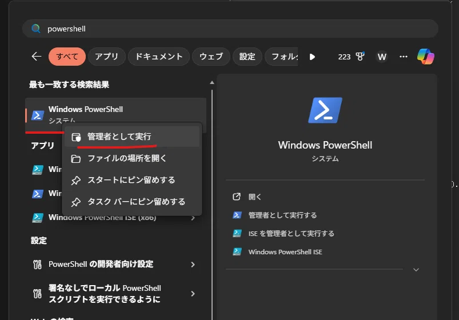Image resolution: width=459 pixels, height=320 pixels.
Task: Click the PowerShell icon beside 管理者として実行する
Action: pos(237,215)
